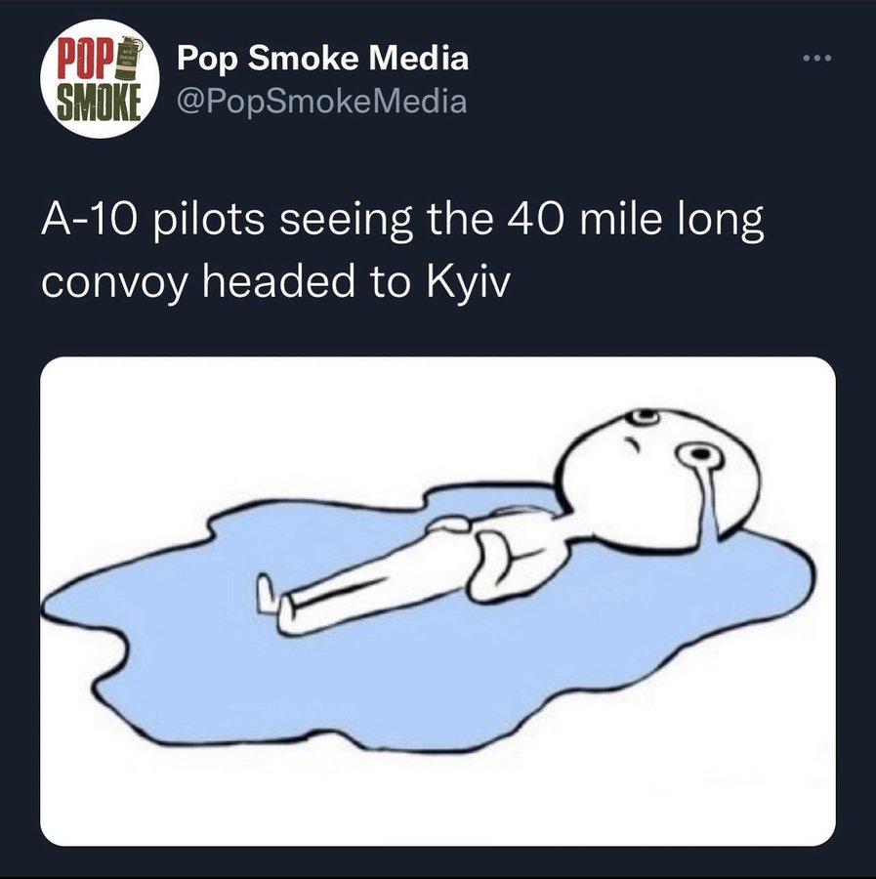
Task: Click the word pilots in the tweet
Action: click(x=208, y=221)
